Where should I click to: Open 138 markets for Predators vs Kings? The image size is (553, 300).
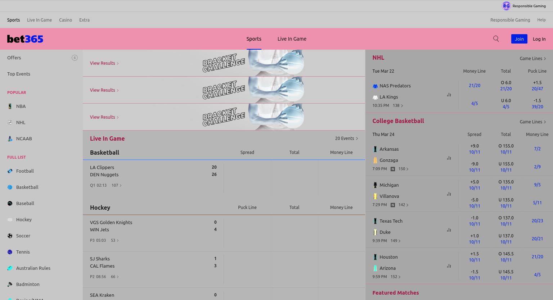pos(398,105)
